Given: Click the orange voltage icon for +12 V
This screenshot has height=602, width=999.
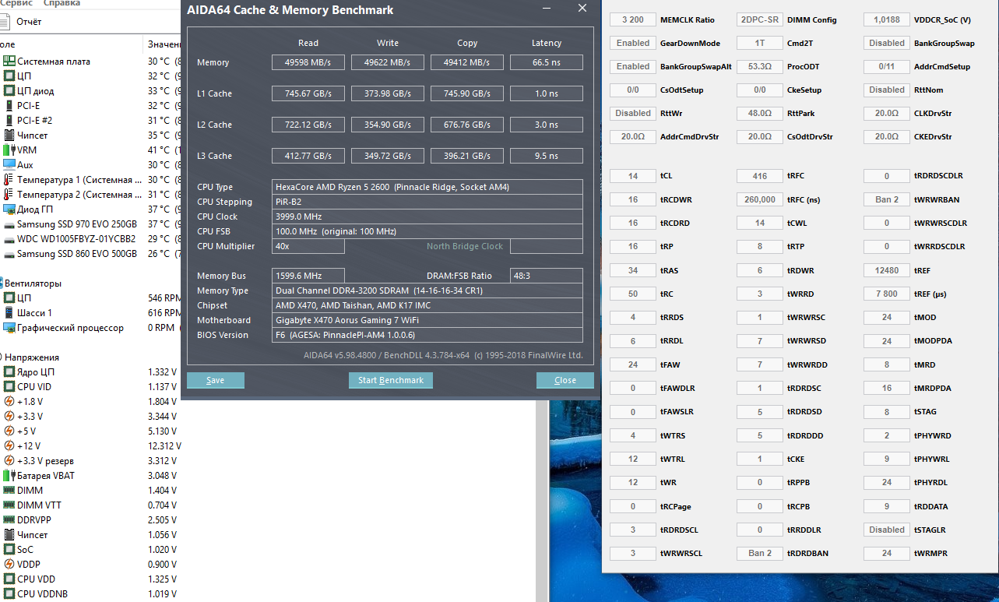Looking at the screenshot, I should click(x=9, y=446).
